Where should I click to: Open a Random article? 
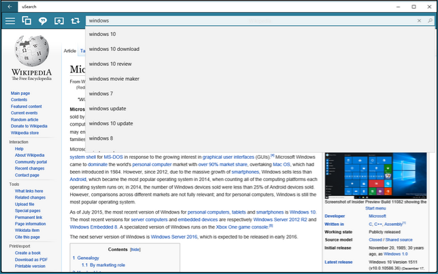24,119
